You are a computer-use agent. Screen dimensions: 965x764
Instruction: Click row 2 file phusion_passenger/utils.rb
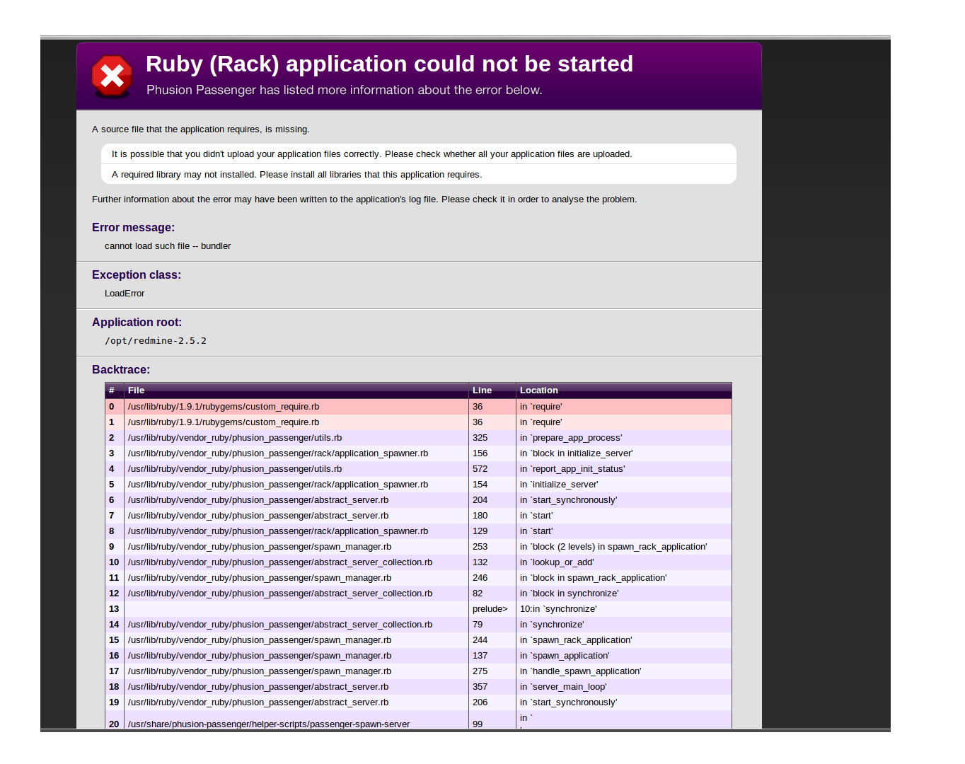pyautogui.click(x=235, y=438)
